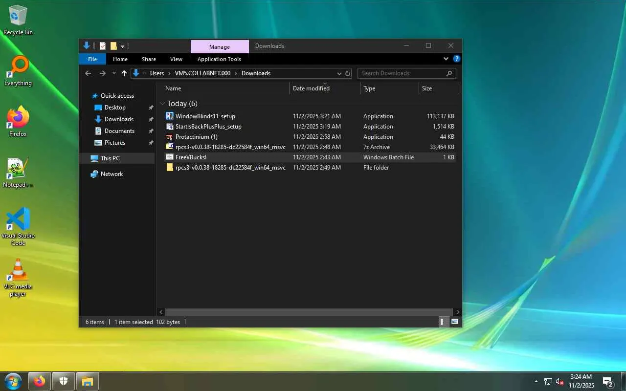Click Users in the address breadcrumb

point(157,73)
